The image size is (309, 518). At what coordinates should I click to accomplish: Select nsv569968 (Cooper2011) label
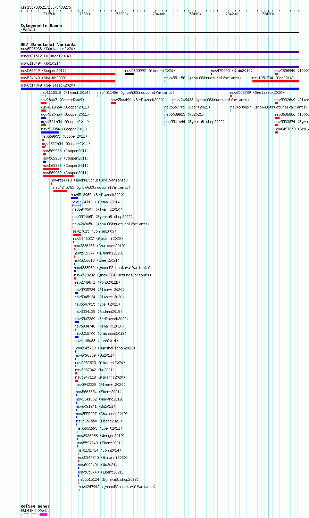click(x=66, y=165)
